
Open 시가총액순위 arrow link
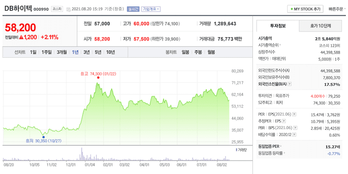click(270, 45)
